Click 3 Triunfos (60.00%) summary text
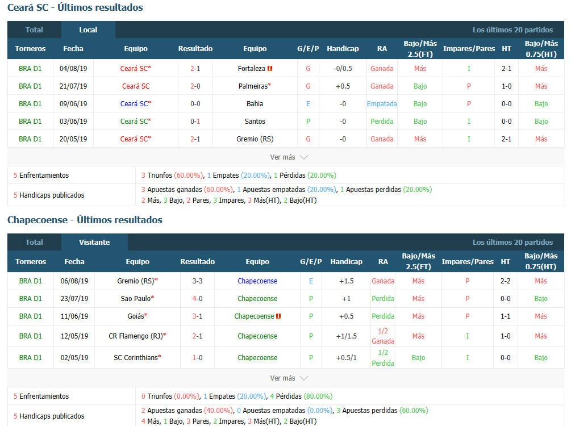 point(172,175)
